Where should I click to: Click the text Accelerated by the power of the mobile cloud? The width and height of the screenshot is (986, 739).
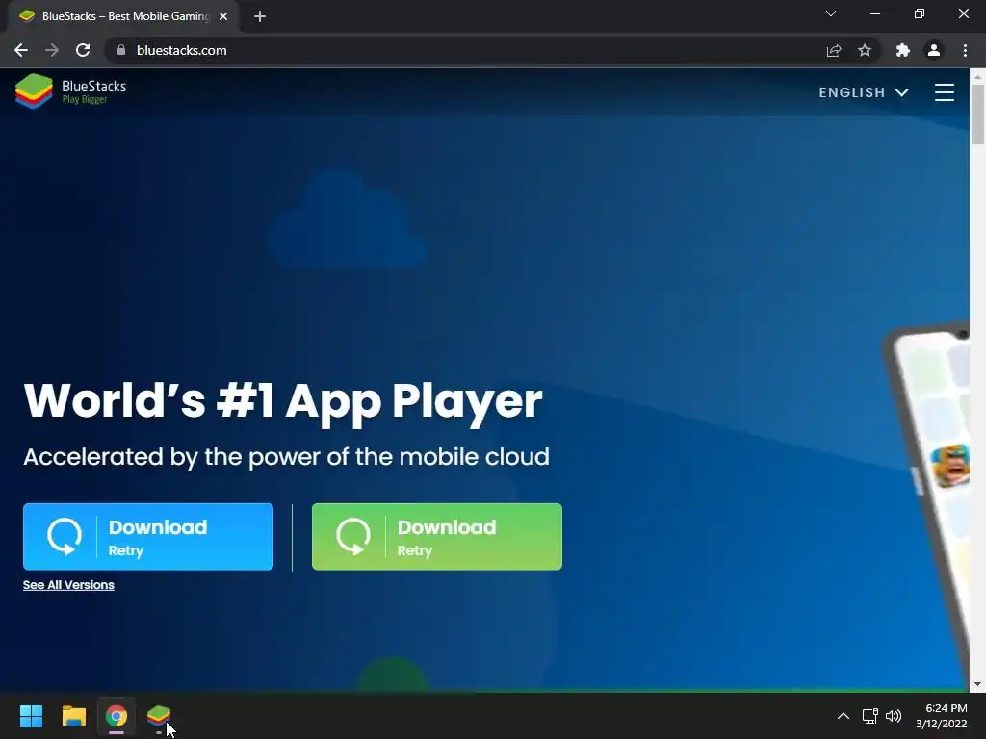pos(286,457)
